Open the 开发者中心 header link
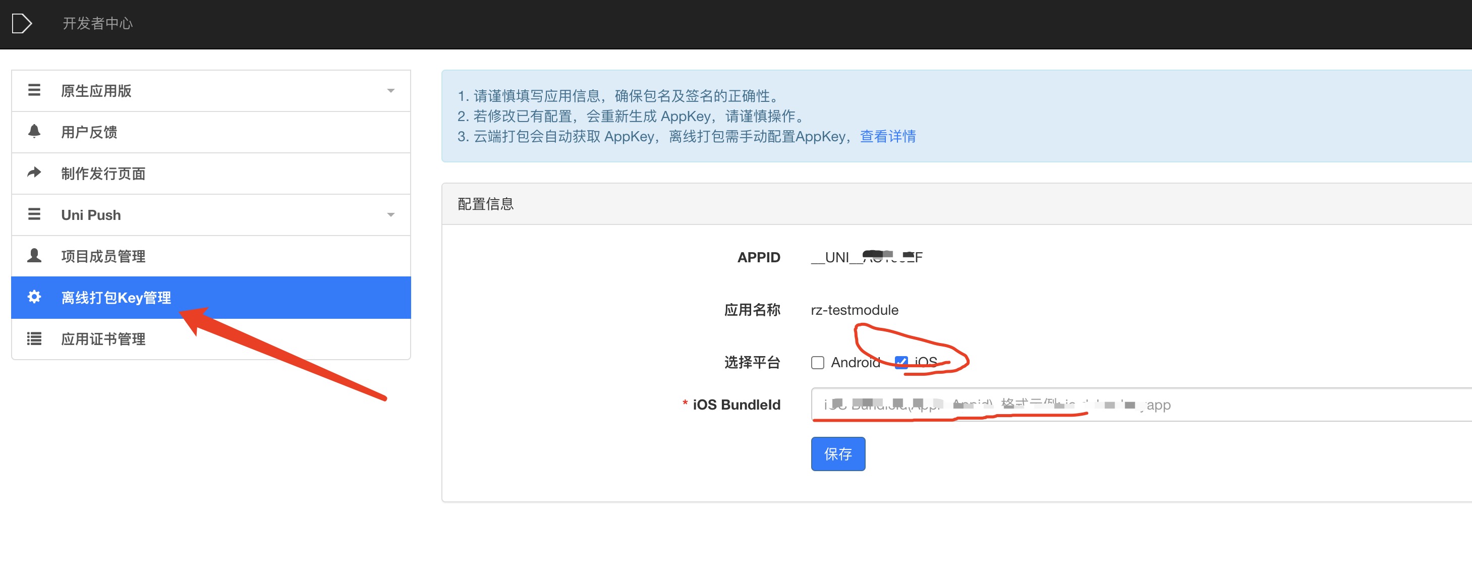Image resolution: width=1472 pixels, height=572 pixels. tap(97, 23)
